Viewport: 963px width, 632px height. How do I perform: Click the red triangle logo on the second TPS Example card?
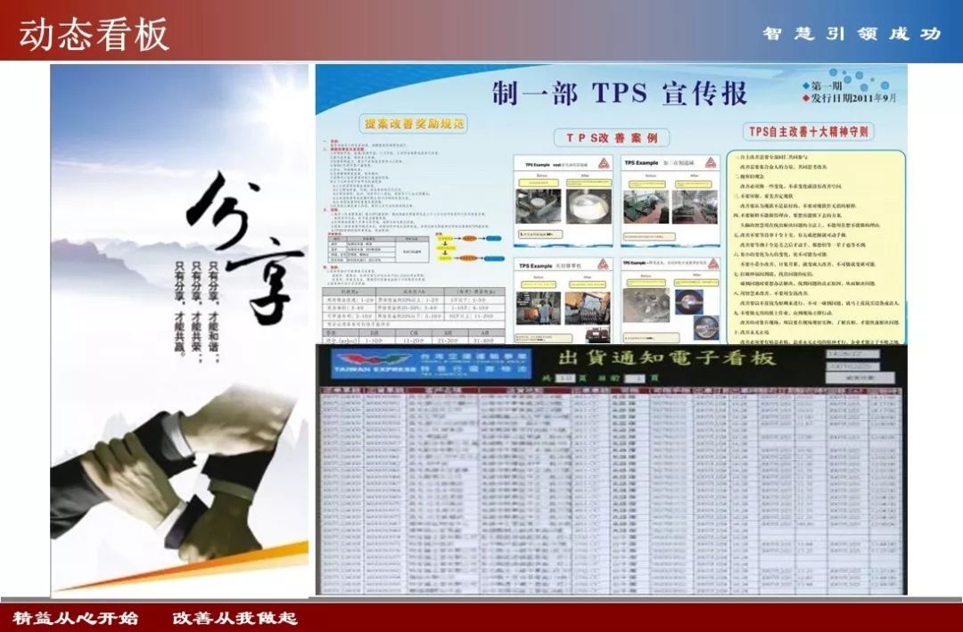point(711,165)
